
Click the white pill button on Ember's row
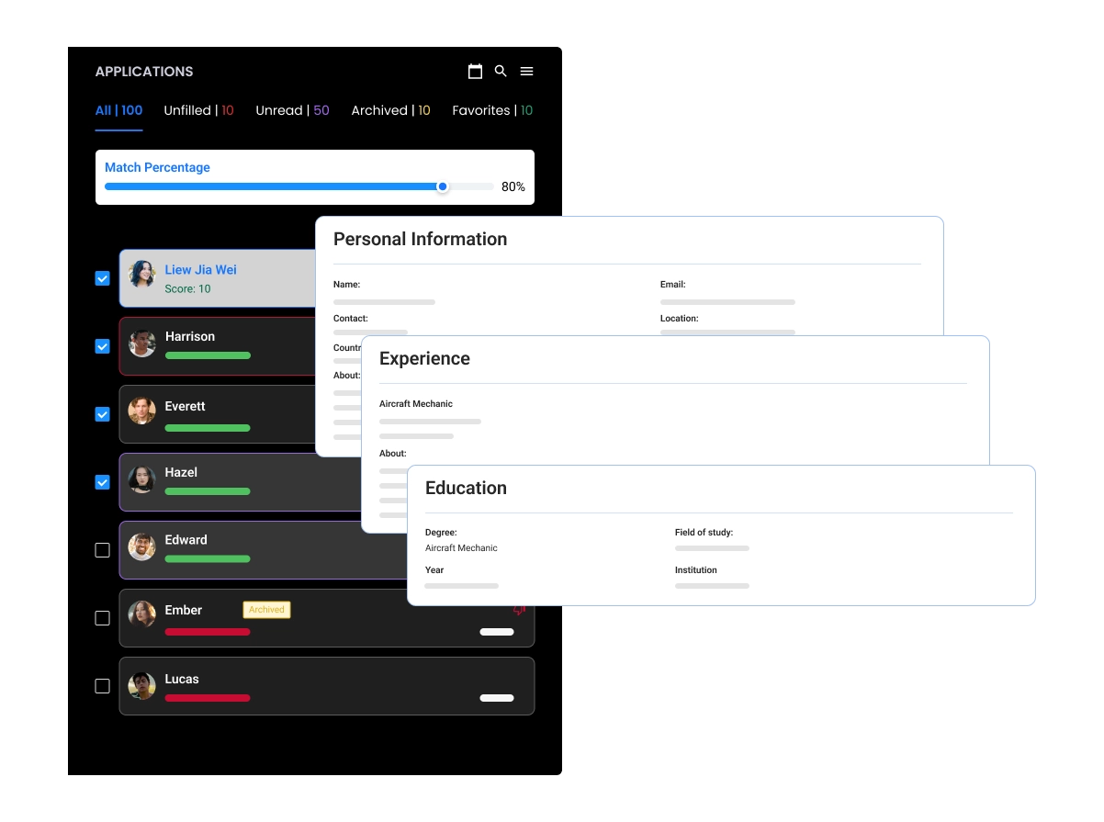(497, 632)
